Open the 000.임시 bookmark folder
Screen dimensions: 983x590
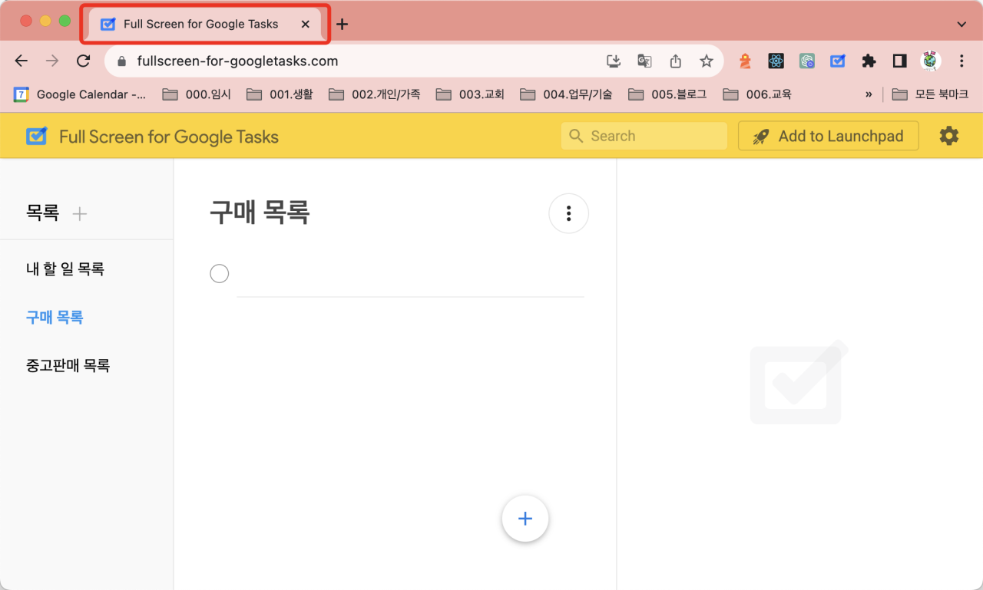(x=197, y=94)
